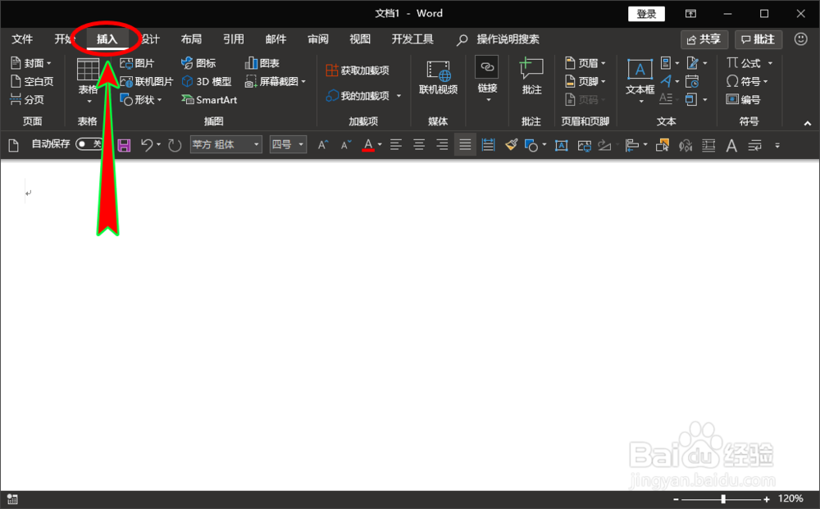Toggle distributed alignment button

[488, 145]
